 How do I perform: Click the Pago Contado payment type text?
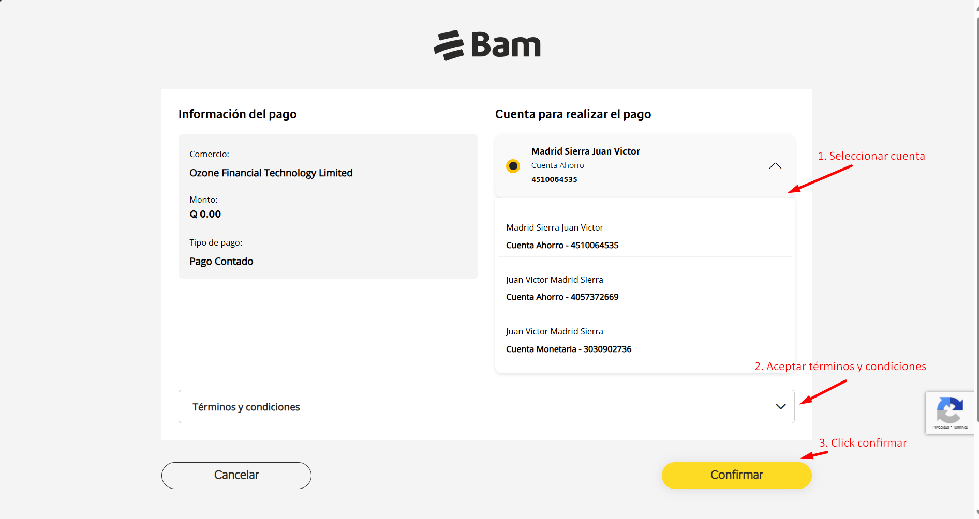click(221, 262)
